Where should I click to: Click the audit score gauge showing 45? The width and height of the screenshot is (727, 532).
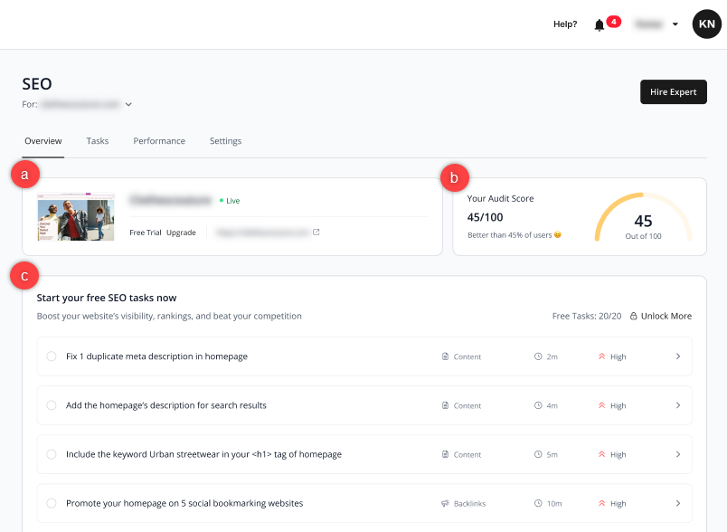click(643, 217)
